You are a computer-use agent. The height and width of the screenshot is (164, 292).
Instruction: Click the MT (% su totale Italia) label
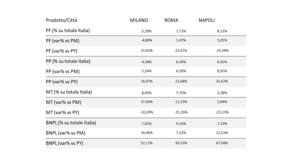(69, 92)
